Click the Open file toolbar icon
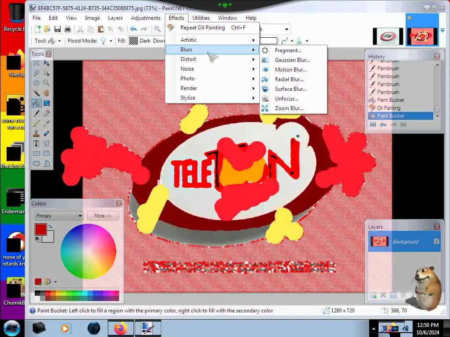 [47, 29]
